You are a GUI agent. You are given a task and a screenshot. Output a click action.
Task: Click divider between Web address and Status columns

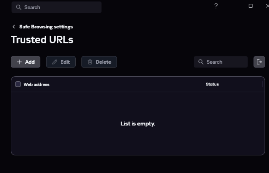coord(200,84)
